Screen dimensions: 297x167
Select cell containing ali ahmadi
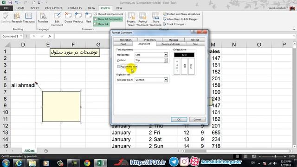pyautogui.click(x=23, y=85)
